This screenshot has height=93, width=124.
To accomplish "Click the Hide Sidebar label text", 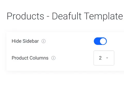I will 25,41.
